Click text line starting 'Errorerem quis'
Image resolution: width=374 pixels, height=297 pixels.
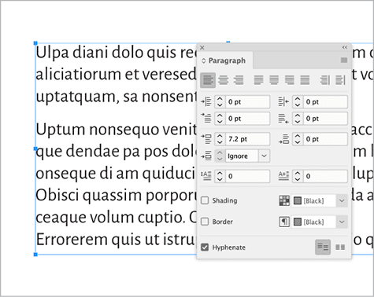coord(117,240)
